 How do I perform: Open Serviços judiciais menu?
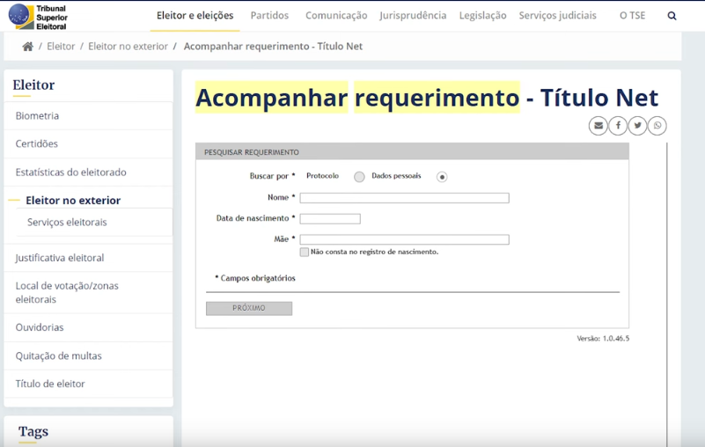tap(557, 16)
